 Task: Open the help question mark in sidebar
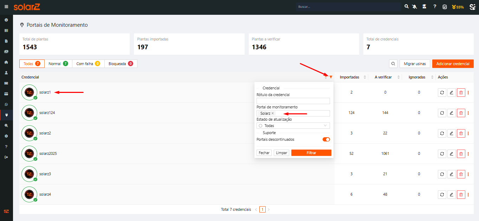(x=6, y=147)
